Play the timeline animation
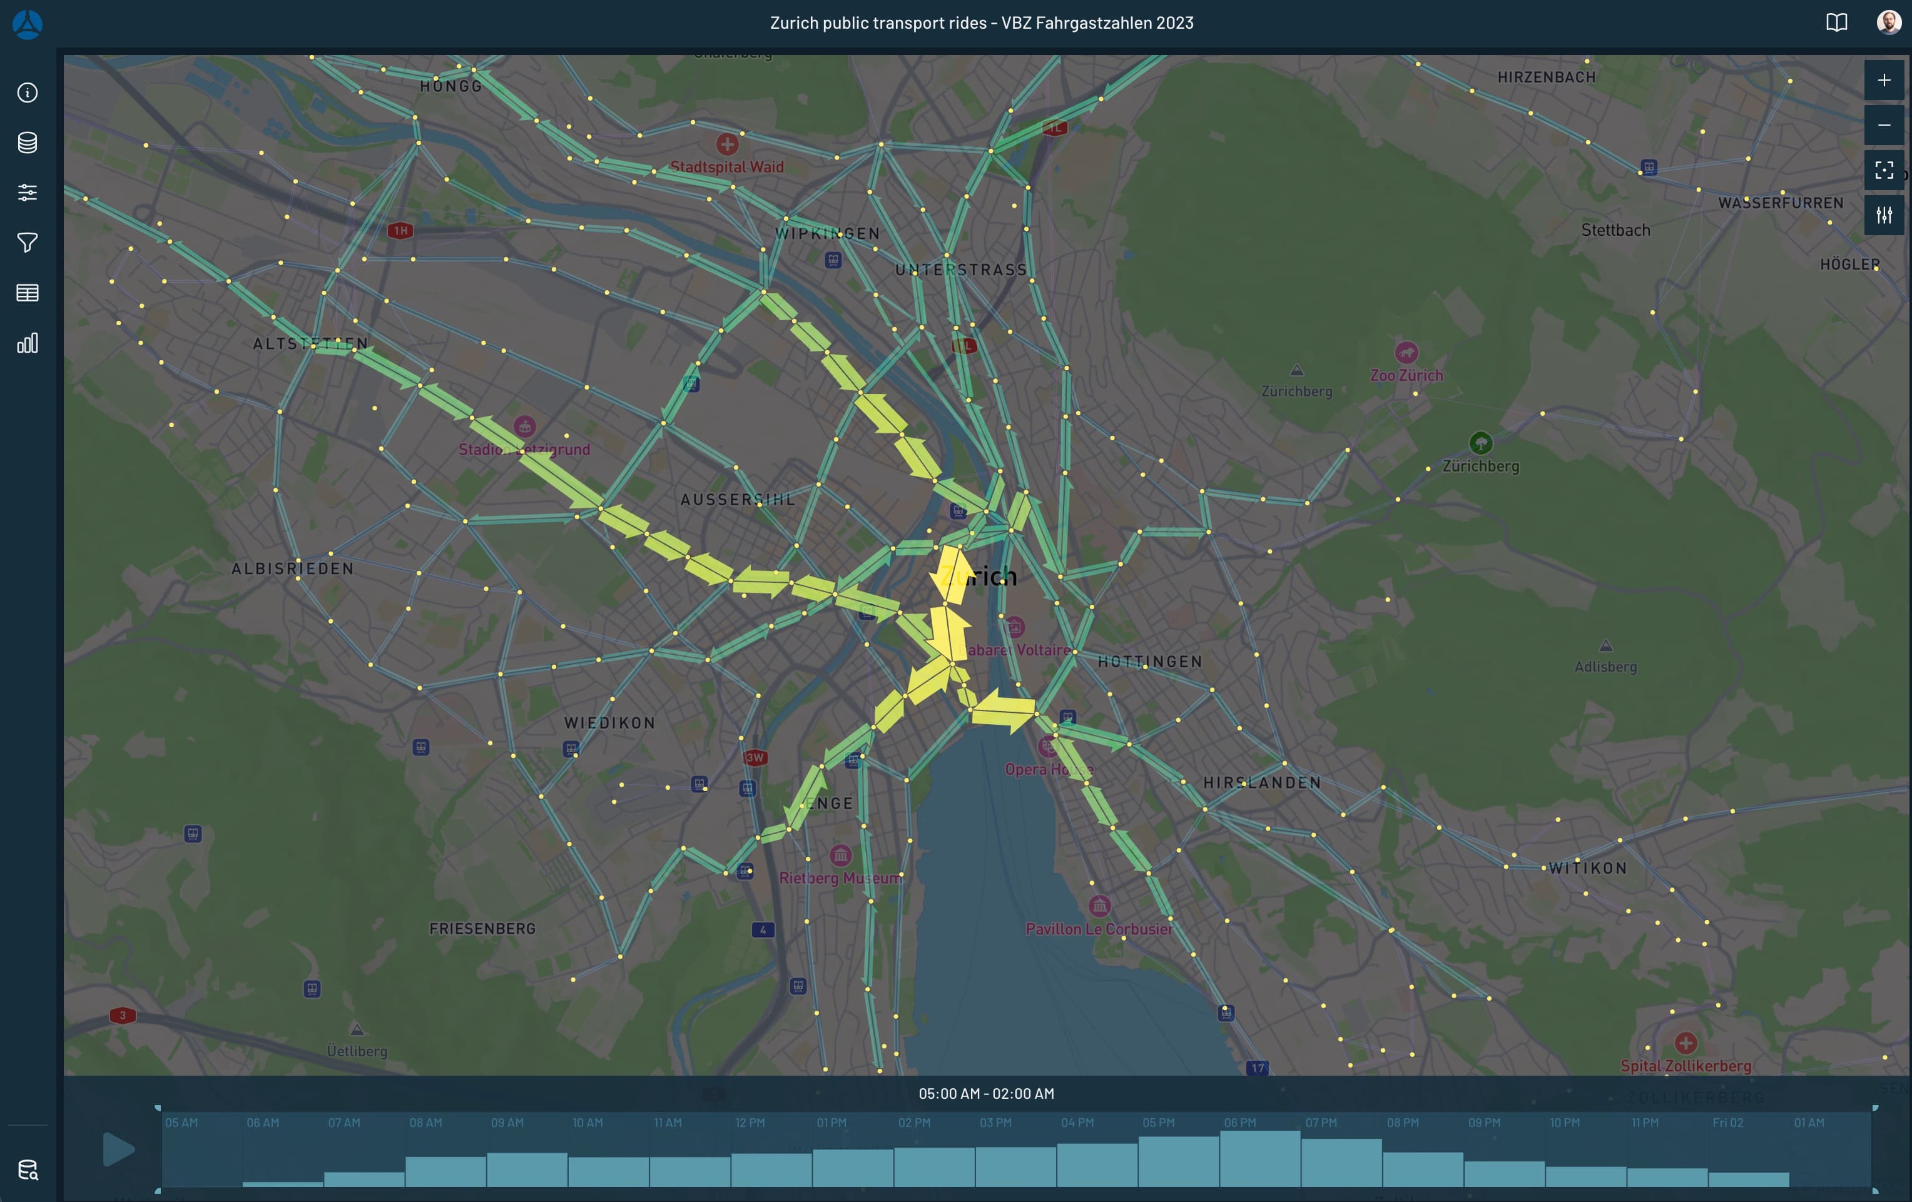Screen dimensions: 1912x1202 coord(118,1149)
